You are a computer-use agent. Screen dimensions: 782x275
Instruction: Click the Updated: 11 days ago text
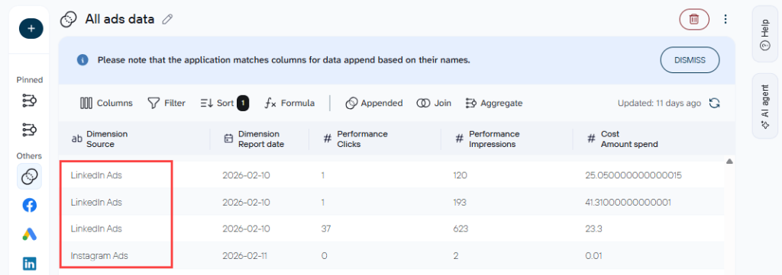659,103
